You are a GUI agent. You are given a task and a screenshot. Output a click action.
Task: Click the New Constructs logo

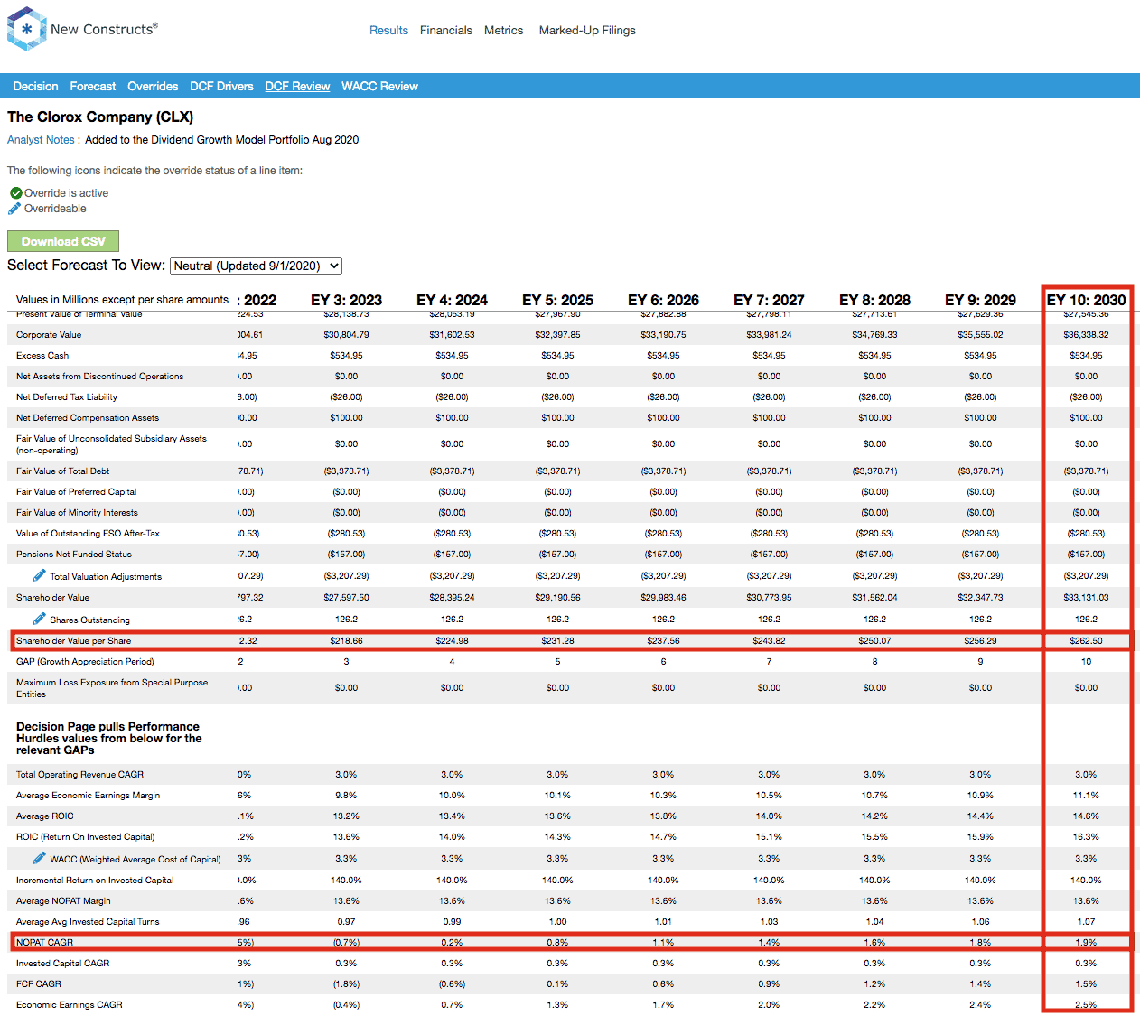[82, 29]
